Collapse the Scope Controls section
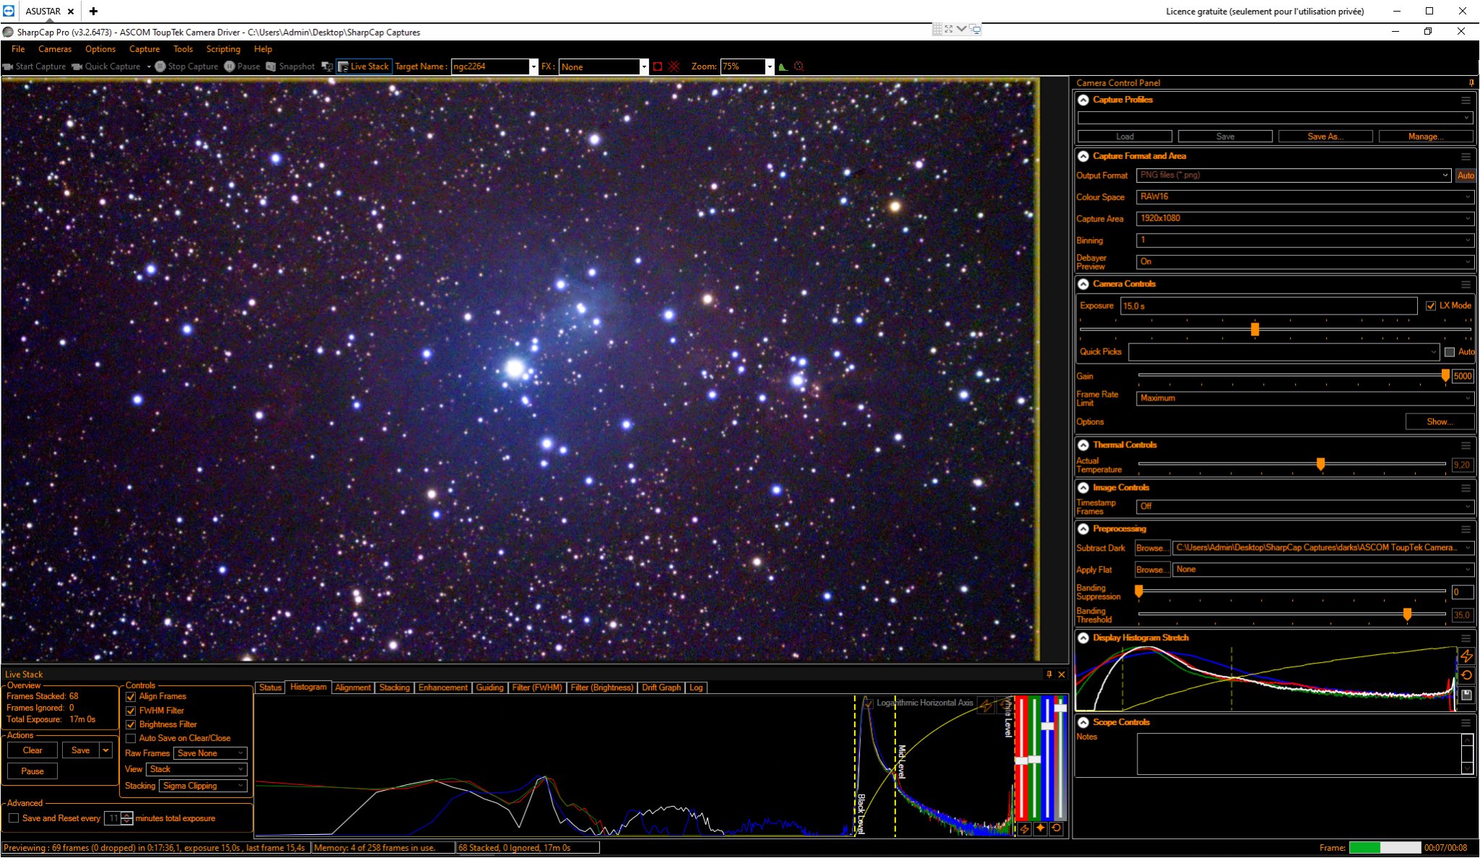The height and width of the screenshot is (858, 1480). click(1083, 723)
